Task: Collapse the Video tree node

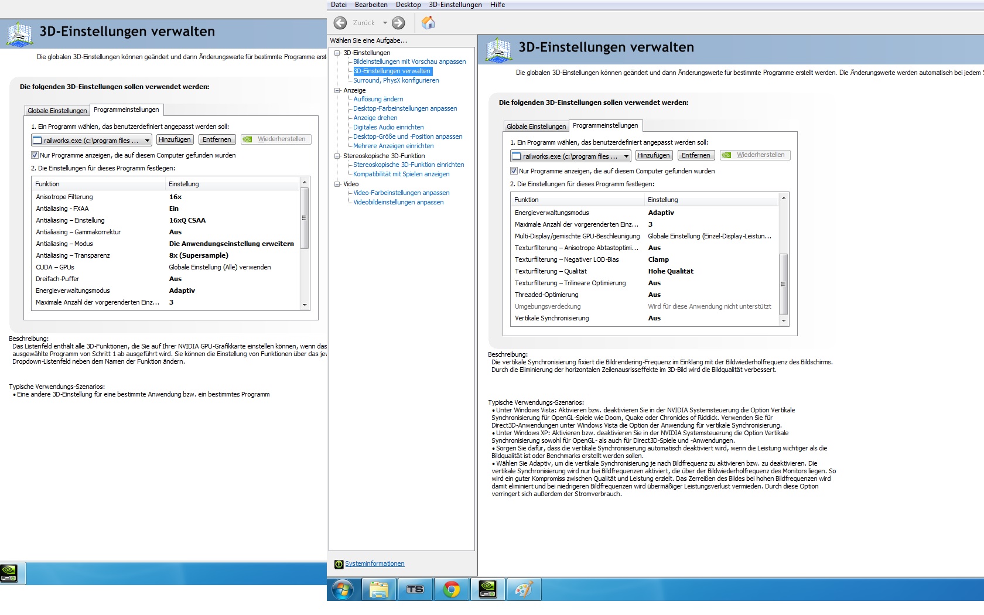Action: (337, 184)
